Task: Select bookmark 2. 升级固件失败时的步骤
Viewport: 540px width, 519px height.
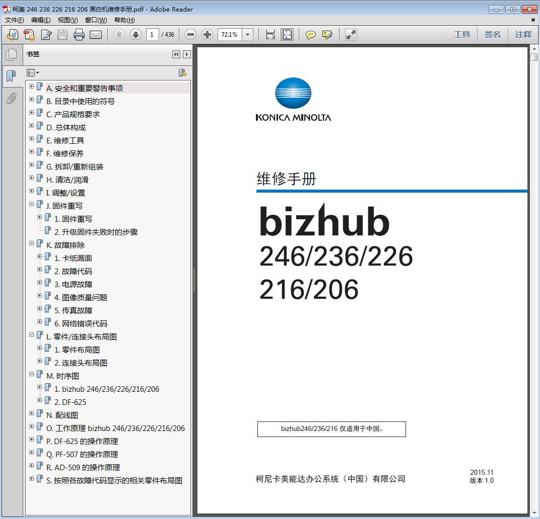Action: pyautogui.click(x=96, y=232)
